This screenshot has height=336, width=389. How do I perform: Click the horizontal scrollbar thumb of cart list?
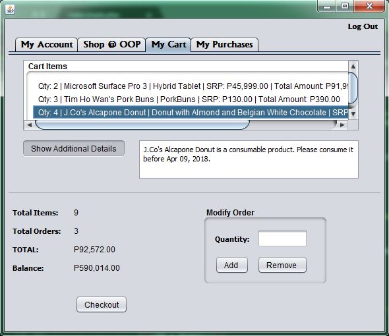tap(142, 125)
